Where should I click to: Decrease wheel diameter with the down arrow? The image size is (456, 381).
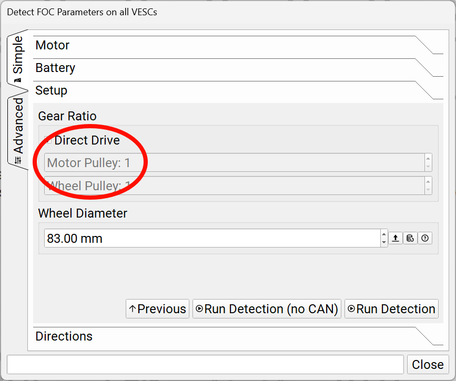coord(384,242)
